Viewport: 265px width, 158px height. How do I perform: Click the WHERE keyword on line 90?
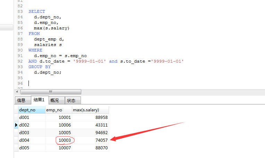pyautogui.click(x=35, y=50)
